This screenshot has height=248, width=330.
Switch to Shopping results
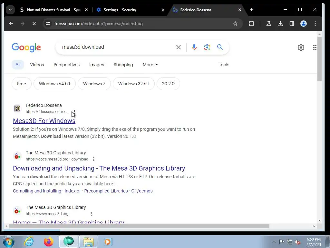[123, 65]
